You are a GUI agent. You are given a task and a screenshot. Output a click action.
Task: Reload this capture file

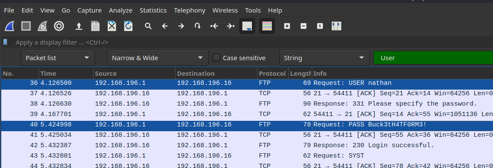pos(128,26)
